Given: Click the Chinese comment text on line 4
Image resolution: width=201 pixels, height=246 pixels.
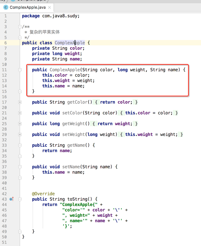Looking at the screenshot, I should click(45, 32).
